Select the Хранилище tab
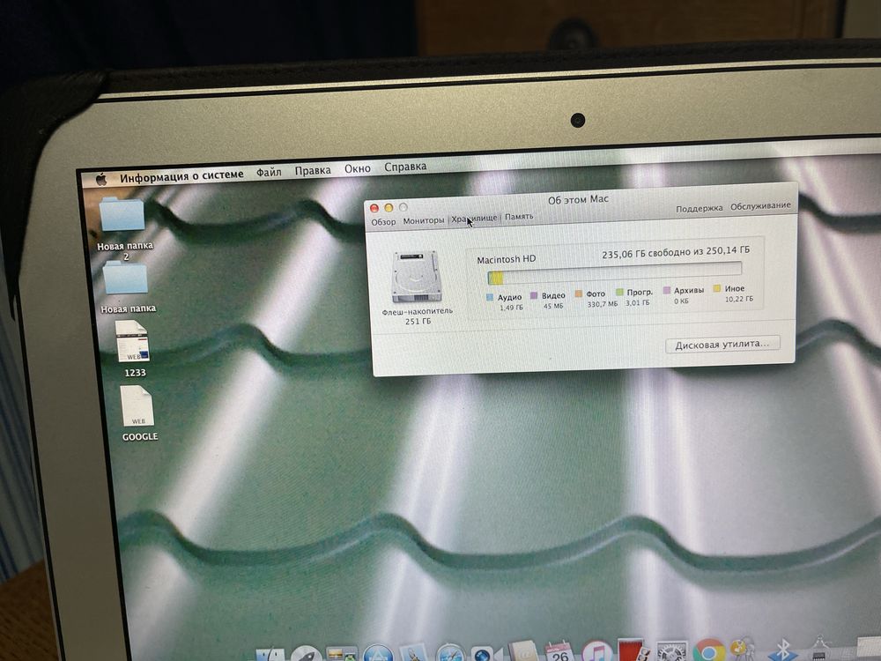 [474, 218]
